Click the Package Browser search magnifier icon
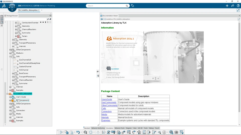Image resolution: width=241 pixels, height=135 pixels. coord(48,19)
